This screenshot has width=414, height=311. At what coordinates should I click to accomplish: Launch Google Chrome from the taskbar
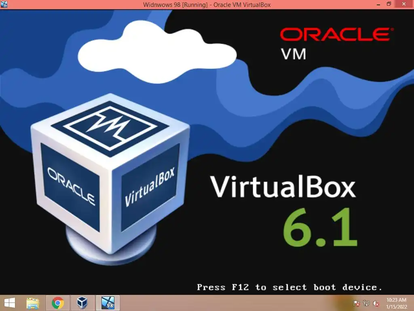tap(58, 303)
